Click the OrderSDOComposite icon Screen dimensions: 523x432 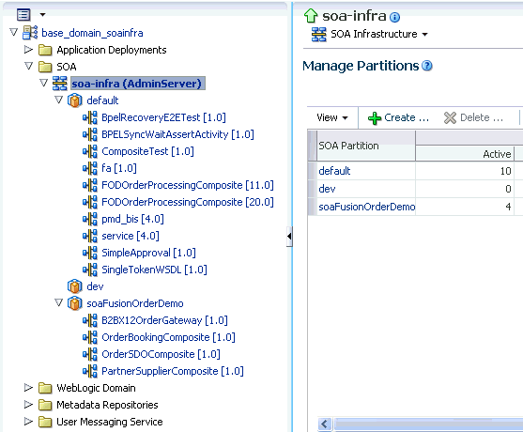tap(90, 354)
